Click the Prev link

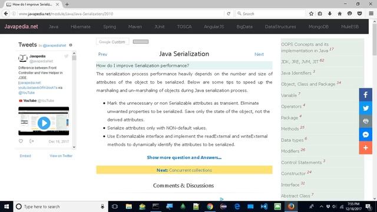[x=102, y=54]
